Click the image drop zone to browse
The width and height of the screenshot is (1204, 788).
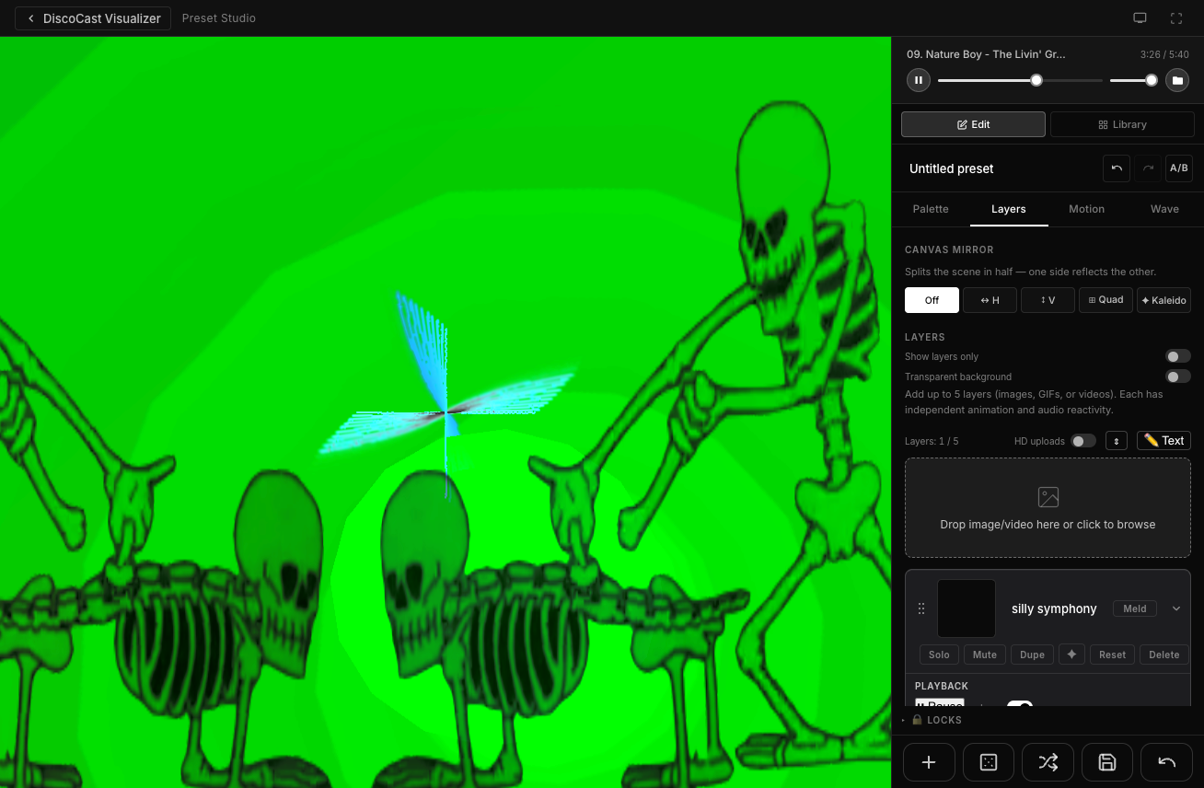point(1048,508)
